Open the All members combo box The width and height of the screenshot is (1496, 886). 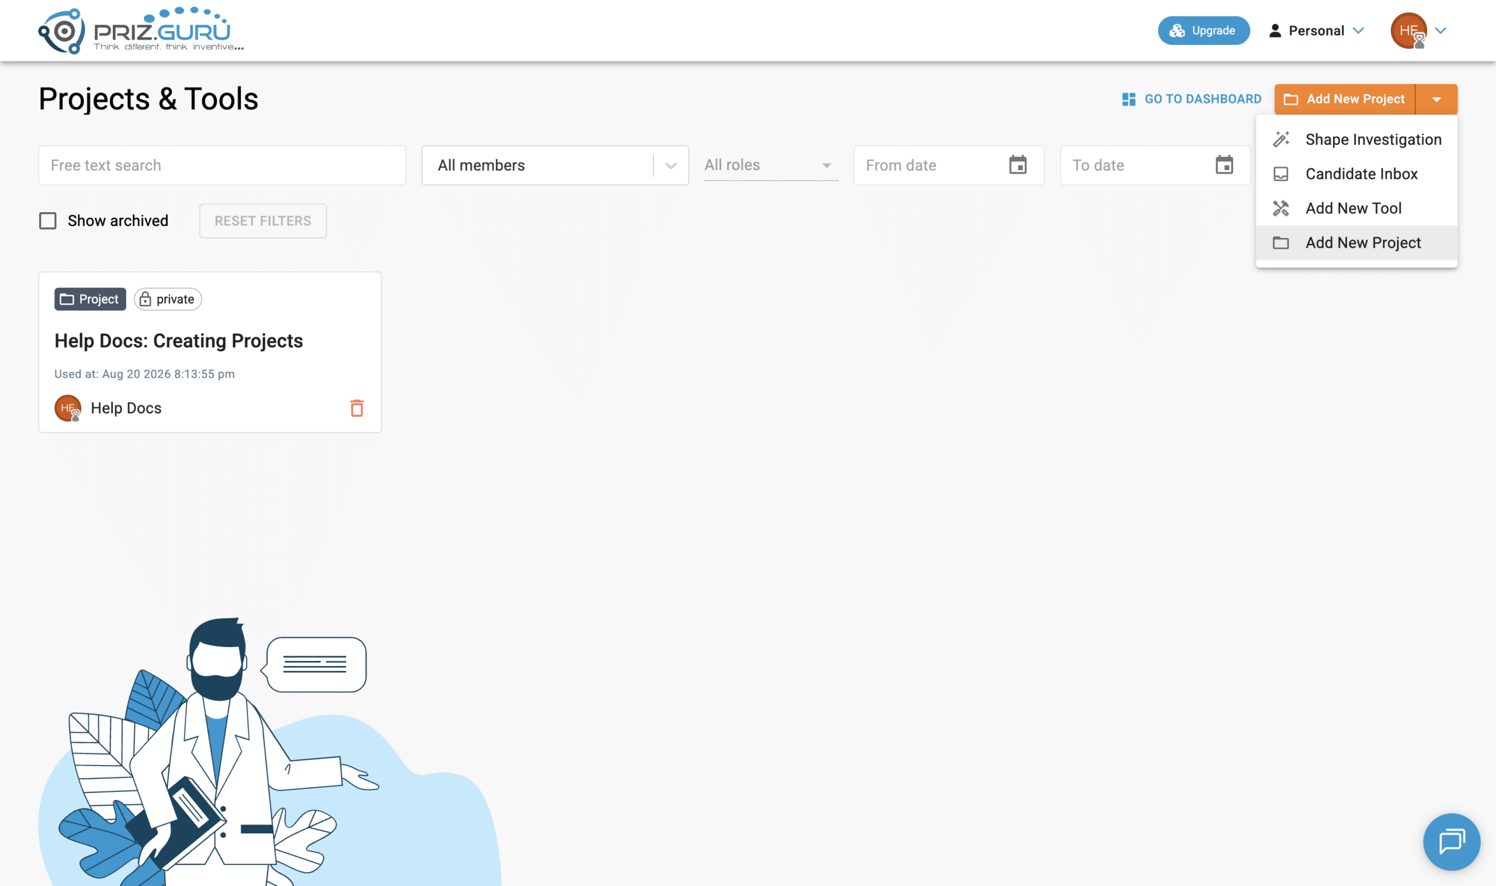[555, 165]
